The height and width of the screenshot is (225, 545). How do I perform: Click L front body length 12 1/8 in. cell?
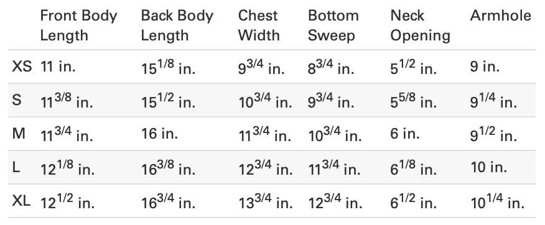coord(67,168)
